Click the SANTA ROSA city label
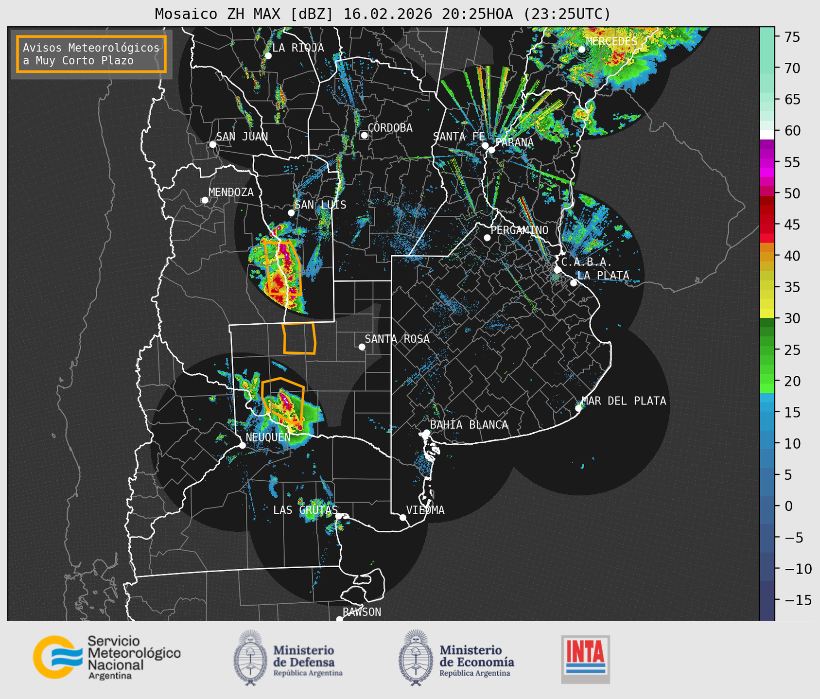 pos(397,339)
